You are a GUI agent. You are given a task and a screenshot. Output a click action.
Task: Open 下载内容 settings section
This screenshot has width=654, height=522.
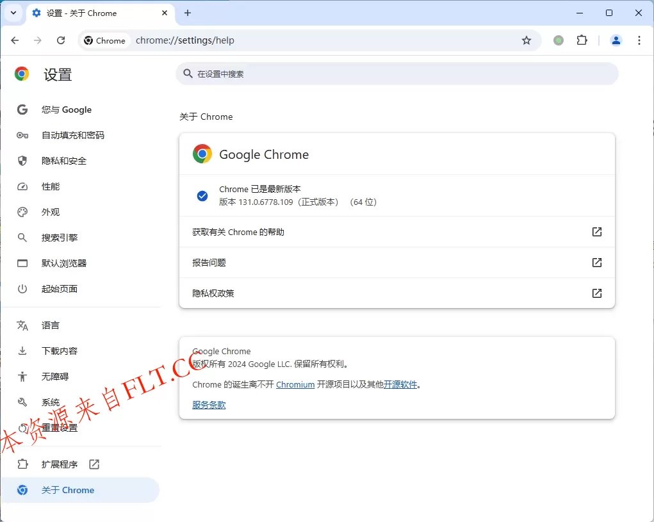pos(81,350)
